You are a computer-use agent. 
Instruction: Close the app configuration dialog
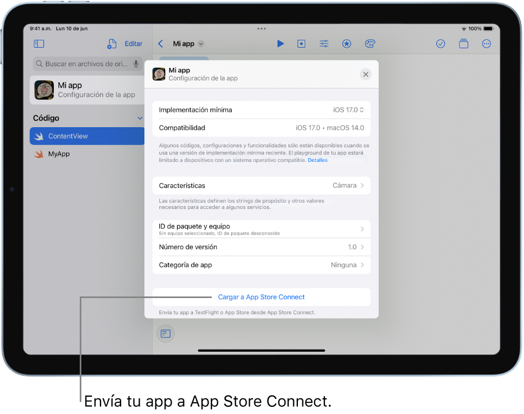pyautogui.click(x=366, y=75)
